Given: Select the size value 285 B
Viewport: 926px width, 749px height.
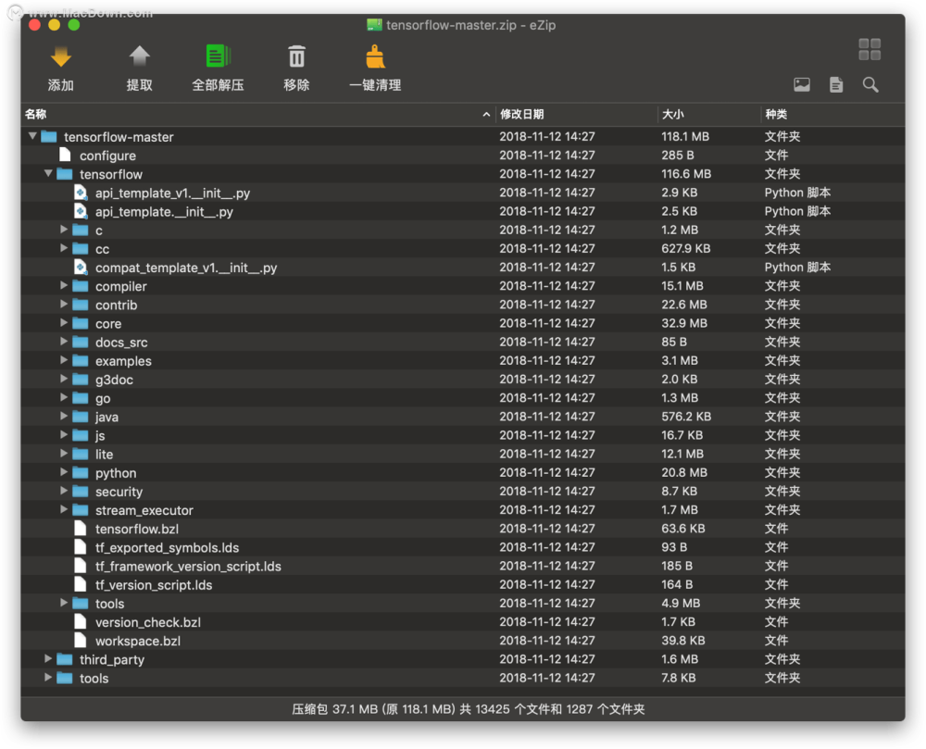Looking at the screenshot, I should click(x=678, y=156).
